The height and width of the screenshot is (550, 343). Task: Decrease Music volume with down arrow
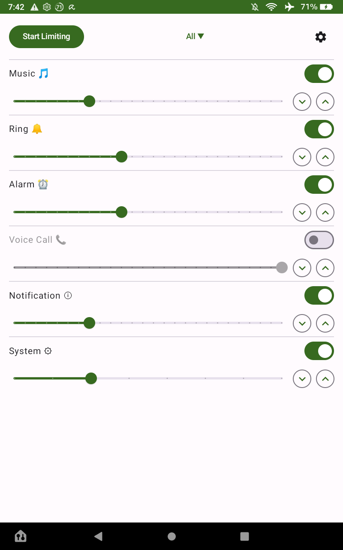(302, 102)
